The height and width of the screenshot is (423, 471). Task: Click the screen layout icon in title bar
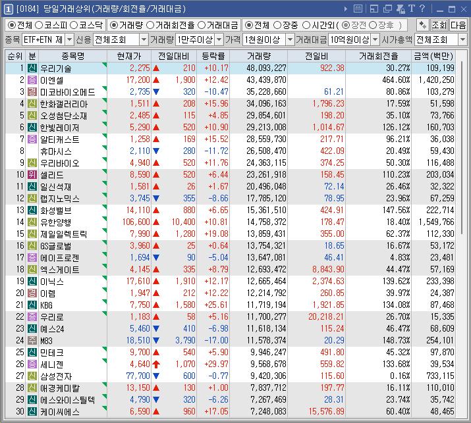click(374, 9)
